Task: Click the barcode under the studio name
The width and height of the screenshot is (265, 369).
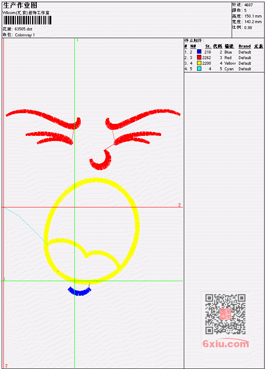Action: click(27, 20)
